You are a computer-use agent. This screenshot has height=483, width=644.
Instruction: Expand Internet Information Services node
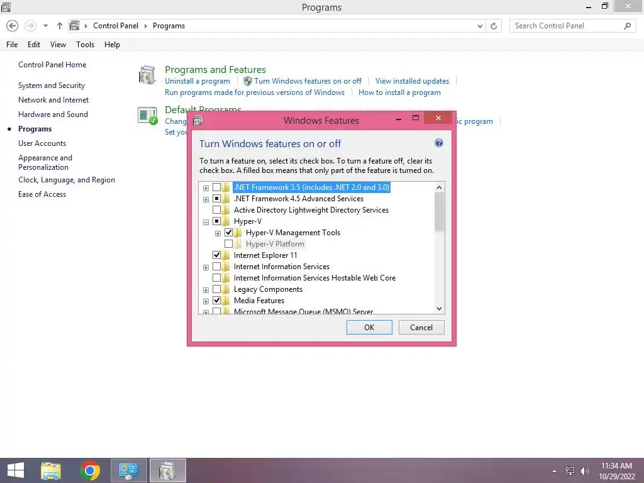pyautogui.click(x=206, y=268)
